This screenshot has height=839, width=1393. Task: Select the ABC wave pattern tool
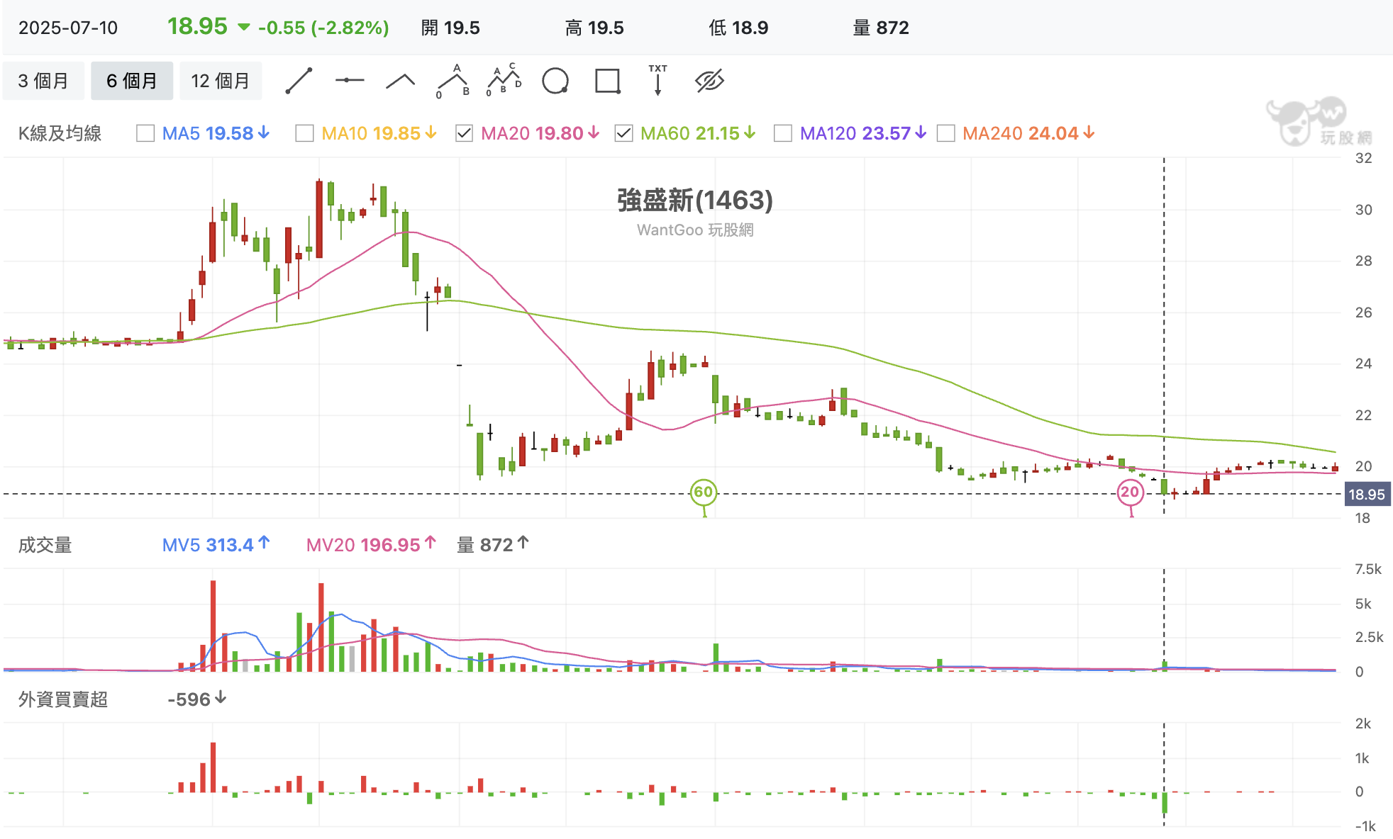(x=453, y=81)
